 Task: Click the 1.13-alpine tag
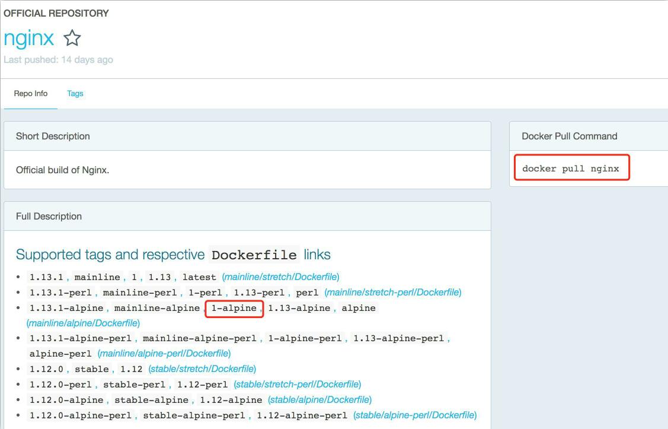[x=299, y=308]
